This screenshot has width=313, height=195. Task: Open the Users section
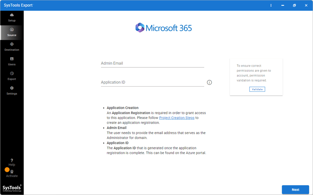tap(12, 62)
